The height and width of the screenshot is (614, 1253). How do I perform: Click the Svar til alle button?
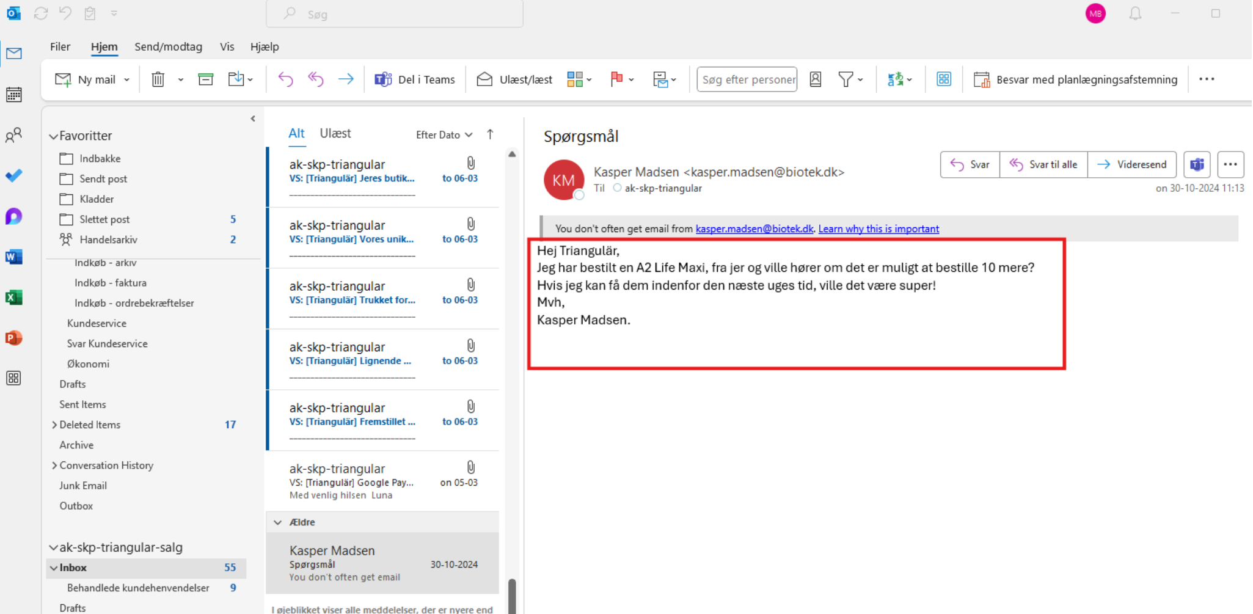[x=1043, y=164]
